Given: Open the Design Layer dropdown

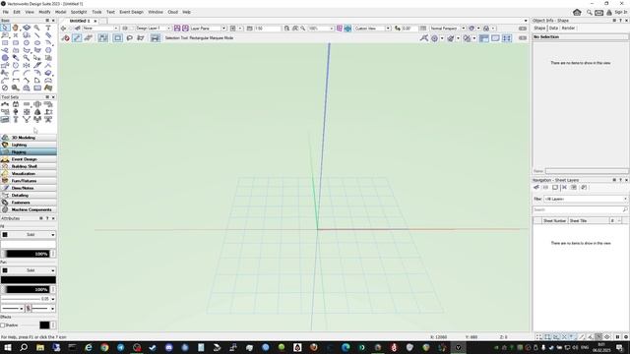Looking at the screenshot, I should [154, 29].
